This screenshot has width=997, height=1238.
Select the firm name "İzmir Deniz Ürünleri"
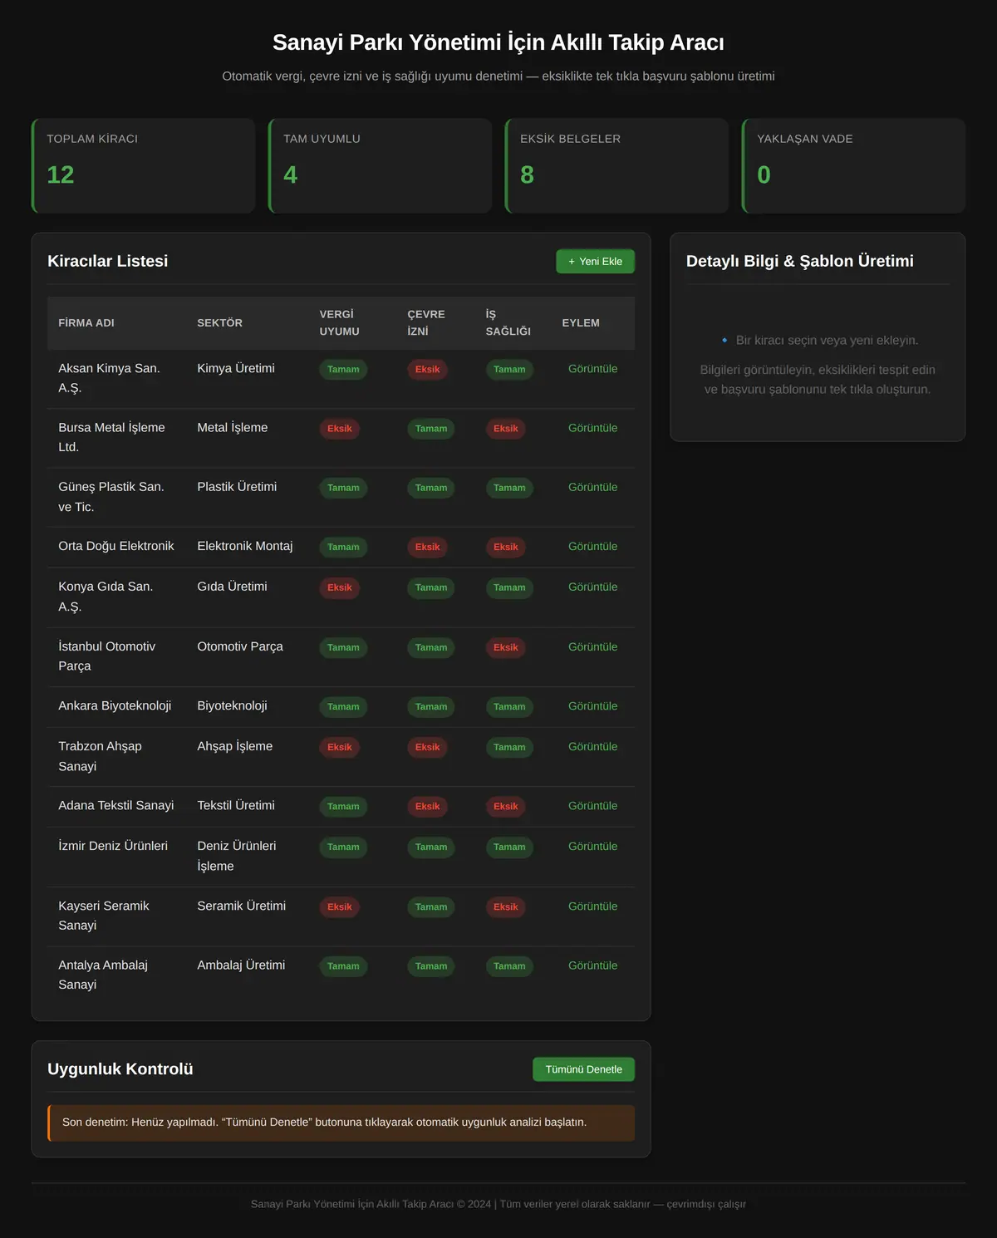(113, 846)
